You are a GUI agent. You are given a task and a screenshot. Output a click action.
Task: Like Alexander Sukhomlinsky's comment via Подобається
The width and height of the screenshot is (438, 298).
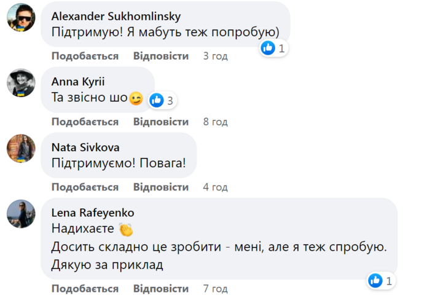85,57
